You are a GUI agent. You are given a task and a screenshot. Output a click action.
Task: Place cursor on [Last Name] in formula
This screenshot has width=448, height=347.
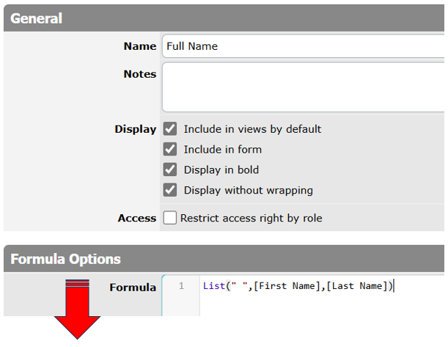pos(357,286)
